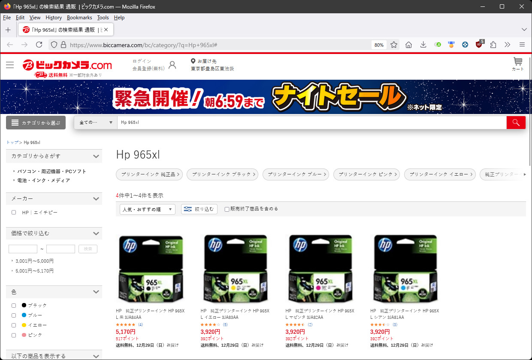Click the HP 965XL magenta ink thumbnail
The image size is (532, 360).
320,269
